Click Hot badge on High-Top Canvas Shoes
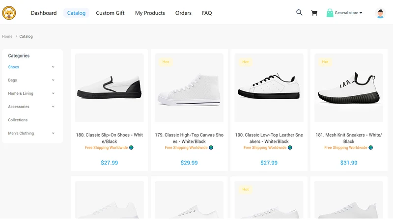Image resolution: width=393 pixels, height=221 pixels. 166,62
